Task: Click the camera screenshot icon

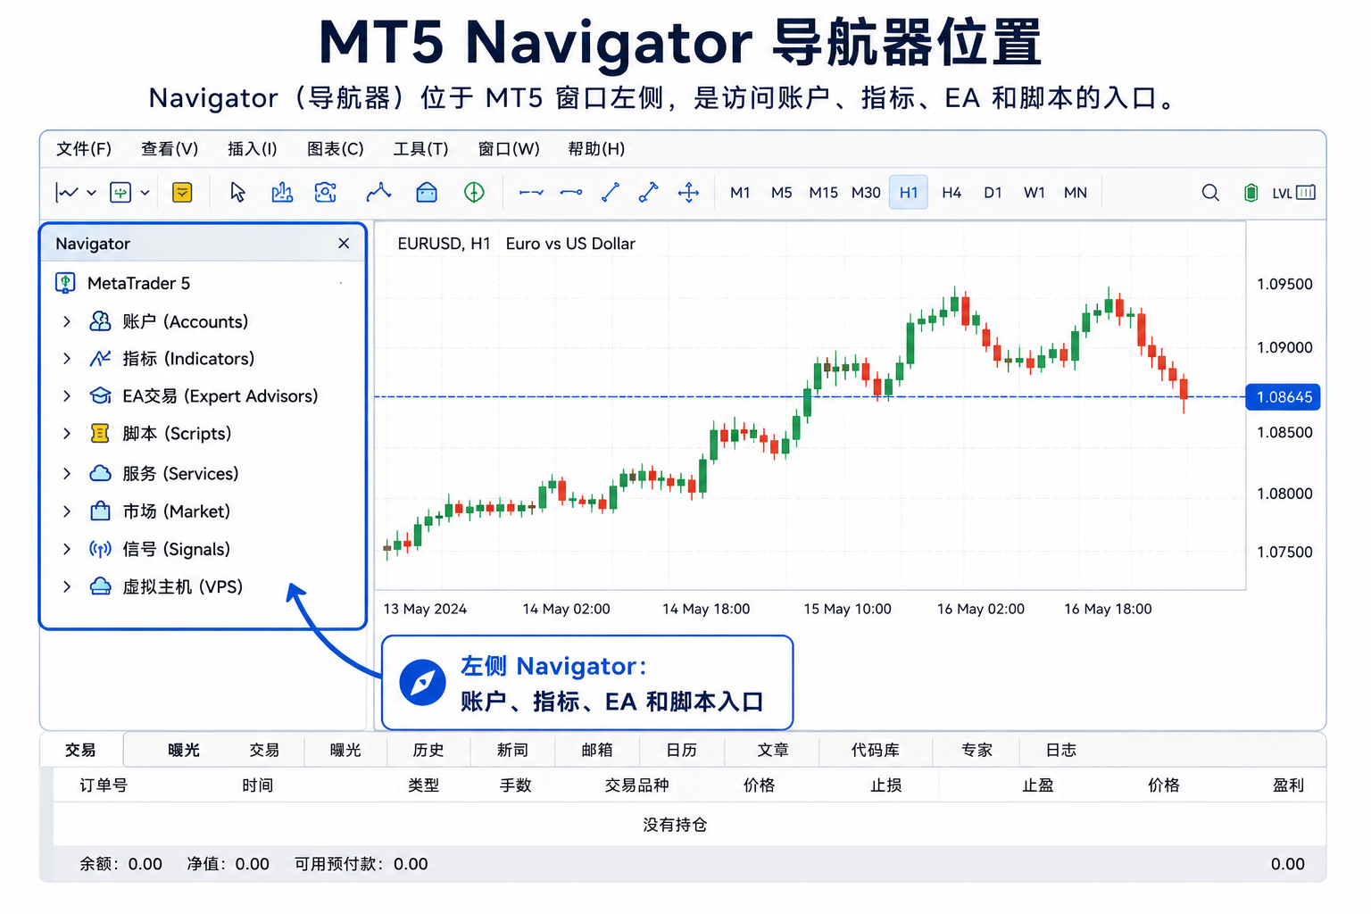Action: 326,192
